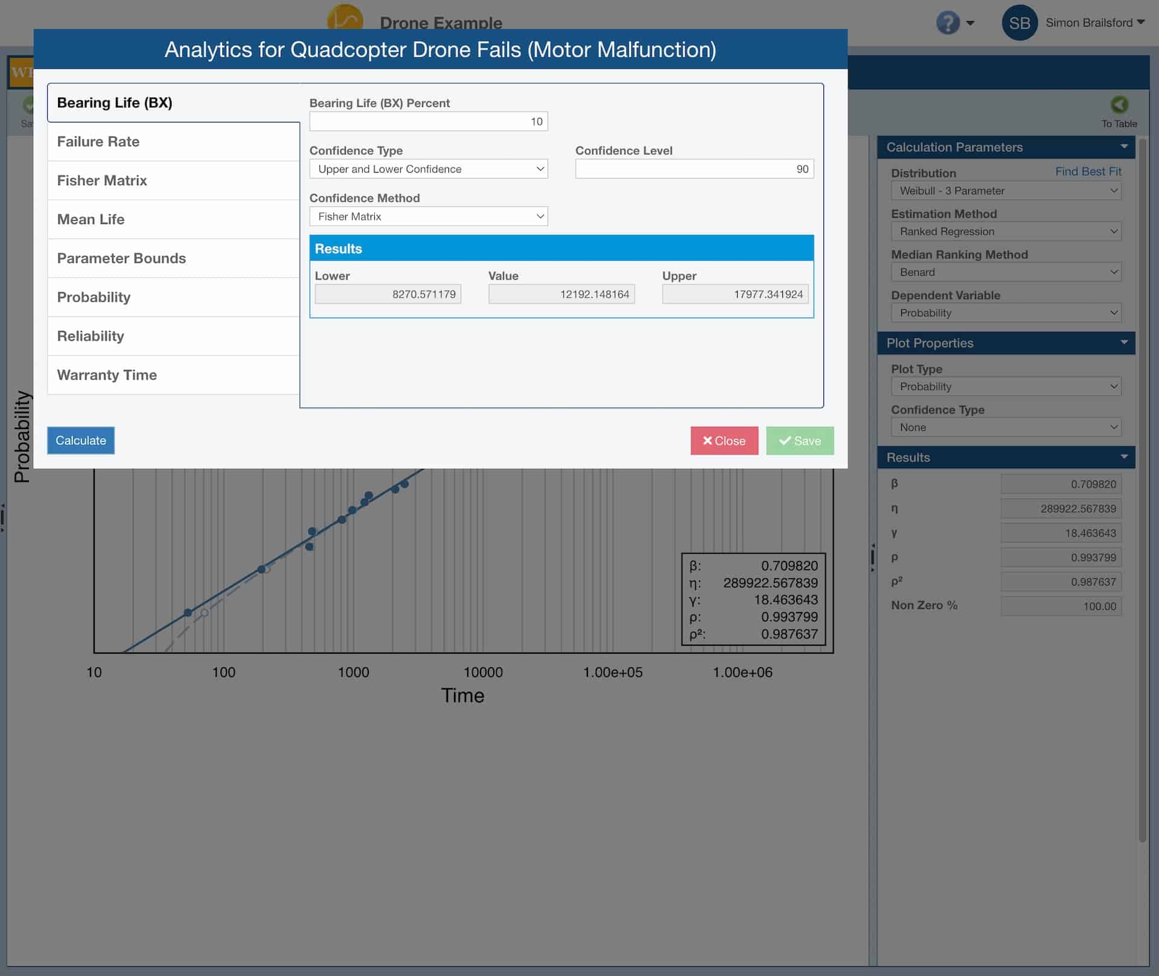
Task: Click the SB user avatar
Action: tap(1019, 22)
